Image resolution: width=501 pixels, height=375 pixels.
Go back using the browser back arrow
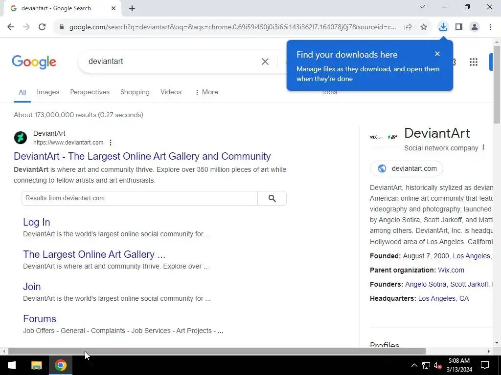coord(11,27)
